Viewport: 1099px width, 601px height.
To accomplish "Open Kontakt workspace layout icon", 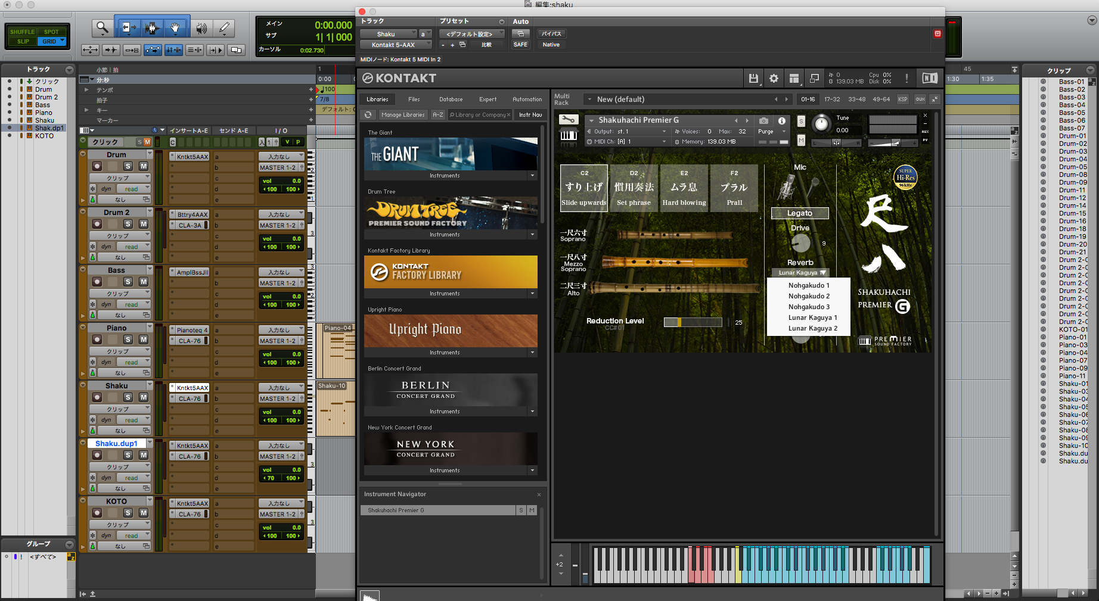I will point(794,78).
